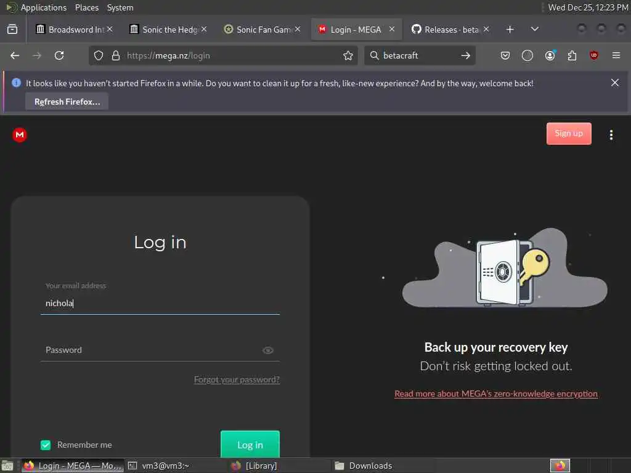Click the circular toolbar icon beside Pocket
This screenshot has height=473, width=631.
[x=527, y=55]
